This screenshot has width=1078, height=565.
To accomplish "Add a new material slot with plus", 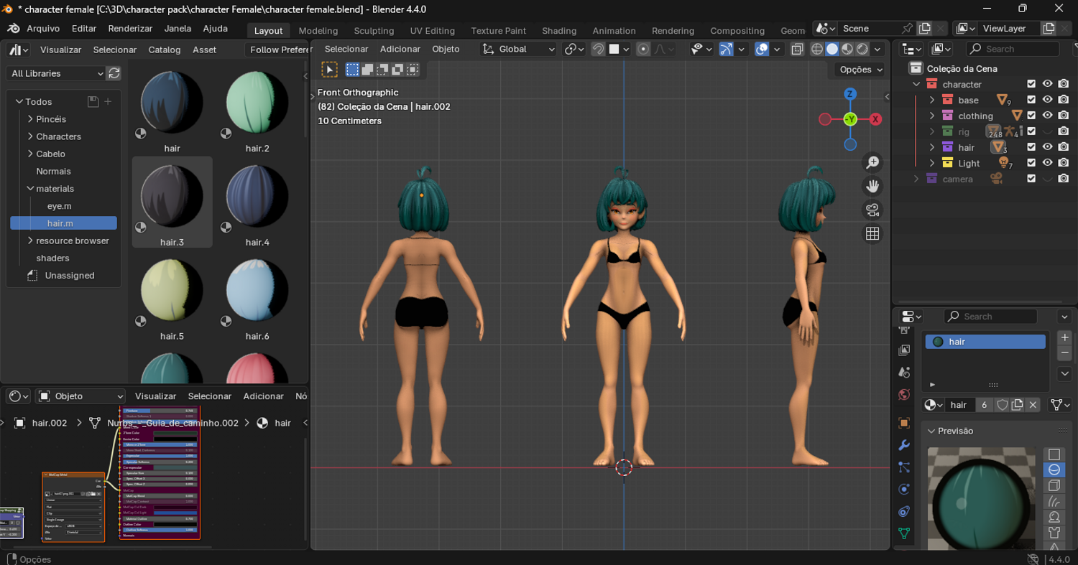I will click(1064, 337).
